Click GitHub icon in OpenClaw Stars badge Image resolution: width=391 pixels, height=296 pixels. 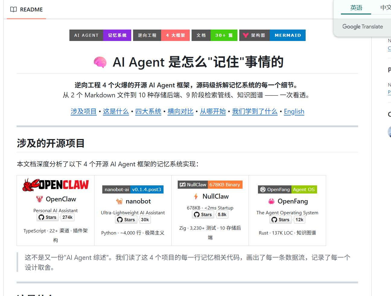41,217
